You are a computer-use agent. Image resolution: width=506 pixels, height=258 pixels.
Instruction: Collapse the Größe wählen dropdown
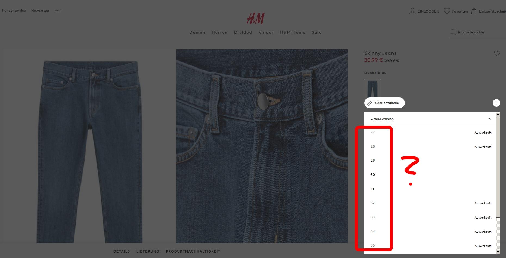[489, 119]
